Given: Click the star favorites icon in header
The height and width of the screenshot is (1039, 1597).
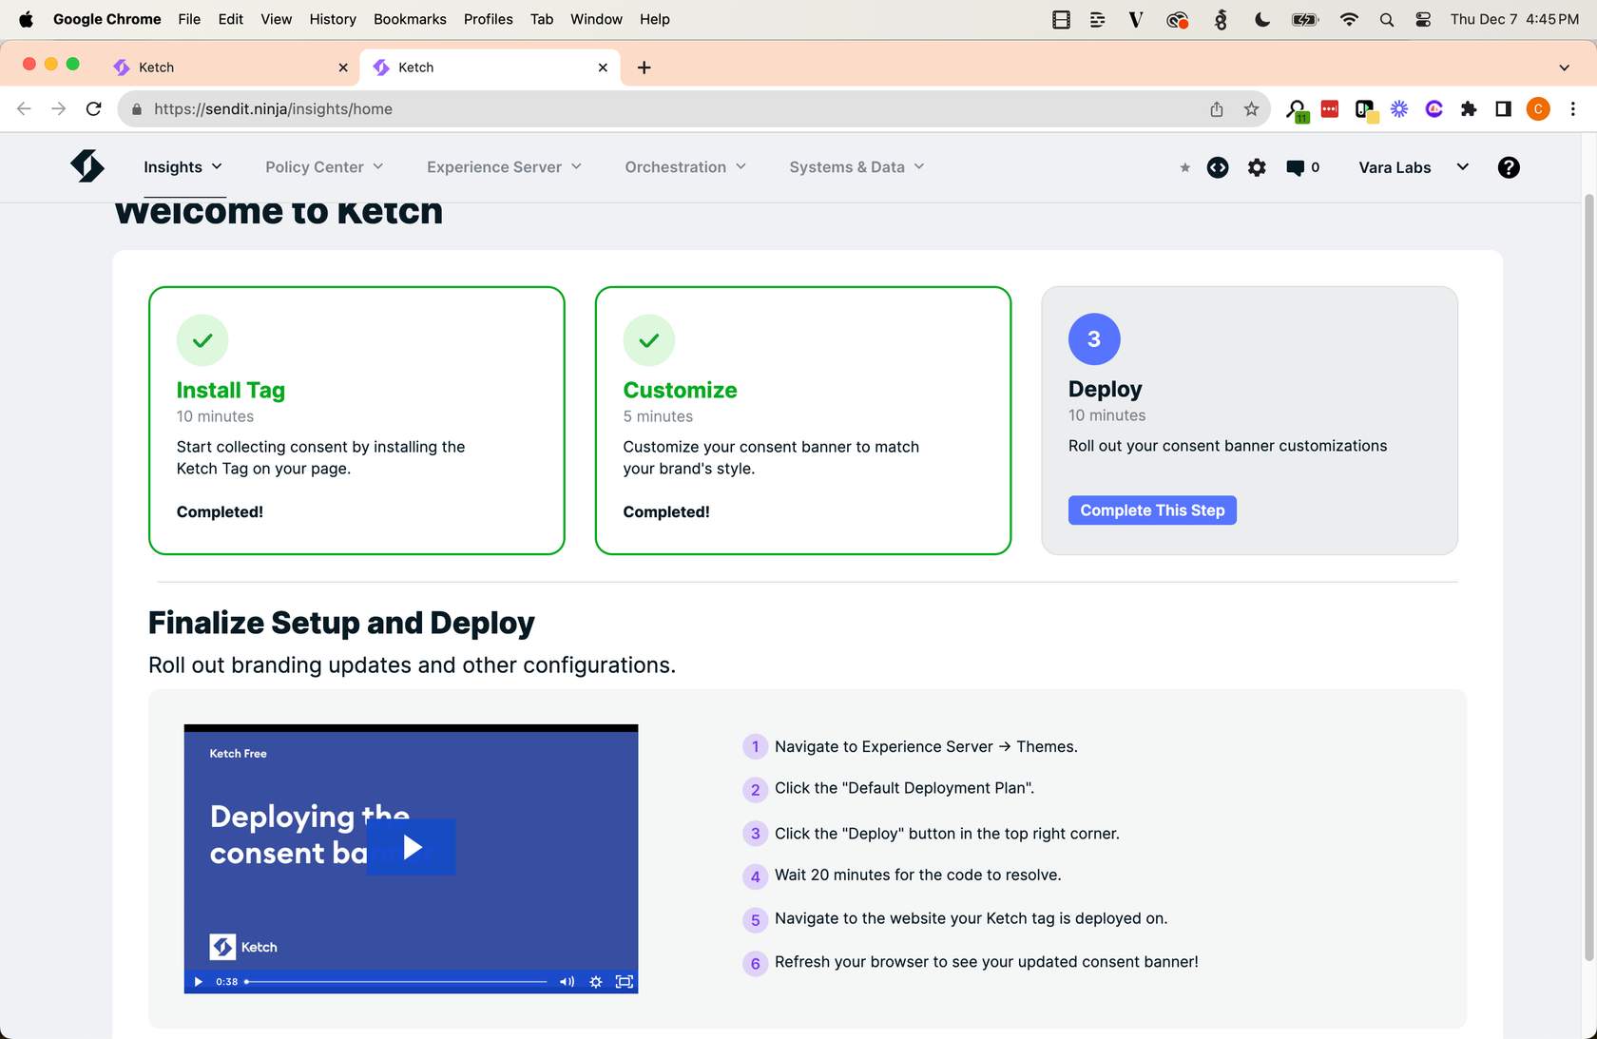Looking at the screenshot, I should (1184, 168).
